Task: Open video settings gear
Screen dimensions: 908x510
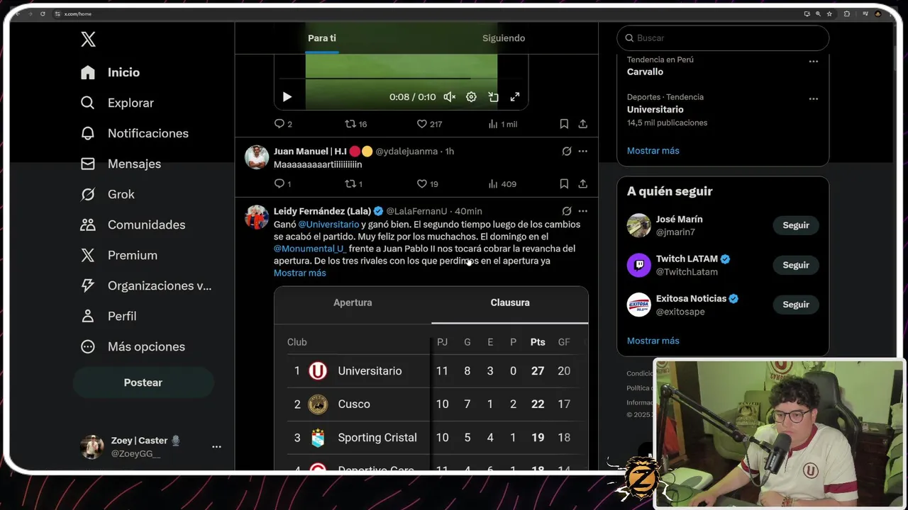Action: point(471,97)
